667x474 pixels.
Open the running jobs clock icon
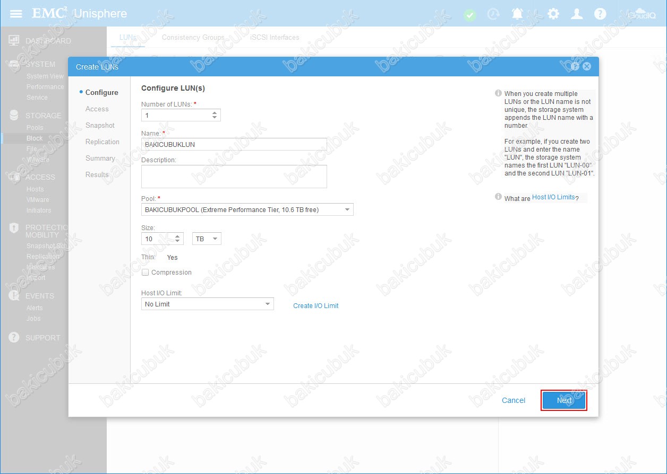(x=493, y=14)
